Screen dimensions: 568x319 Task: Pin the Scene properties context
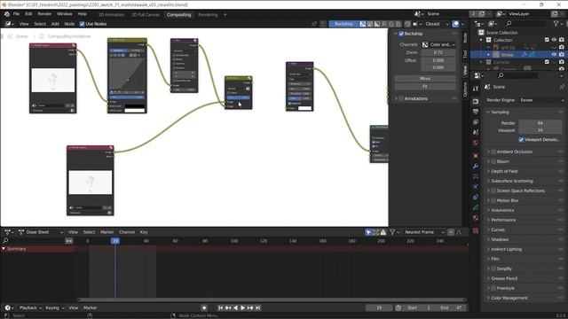(562, 87)
